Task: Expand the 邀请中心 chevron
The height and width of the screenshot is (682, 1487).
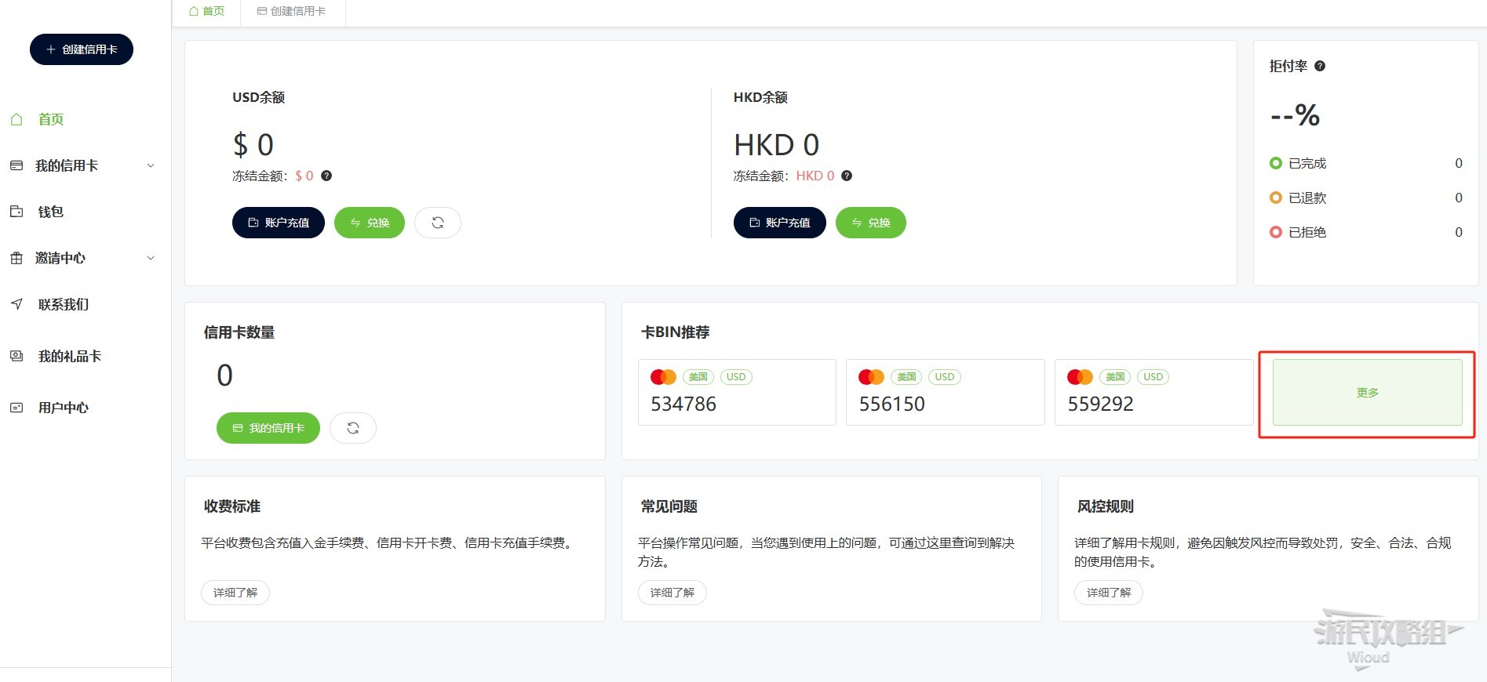Action: tap(151, 258)
